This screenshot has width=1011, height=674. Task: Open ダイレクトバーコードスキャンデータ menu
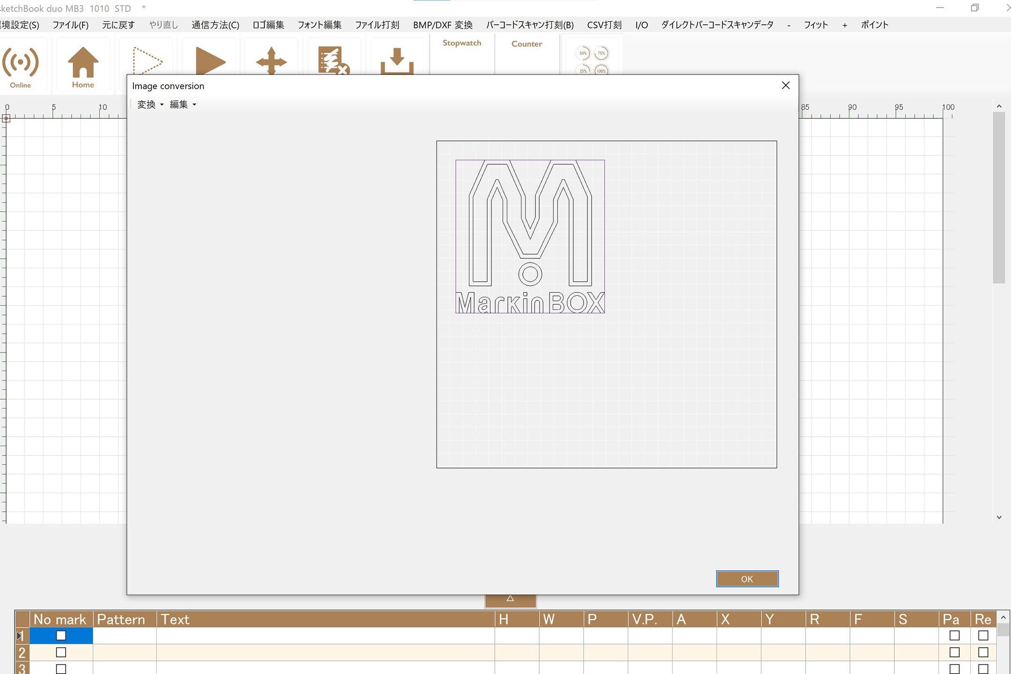tap(717, 25)
